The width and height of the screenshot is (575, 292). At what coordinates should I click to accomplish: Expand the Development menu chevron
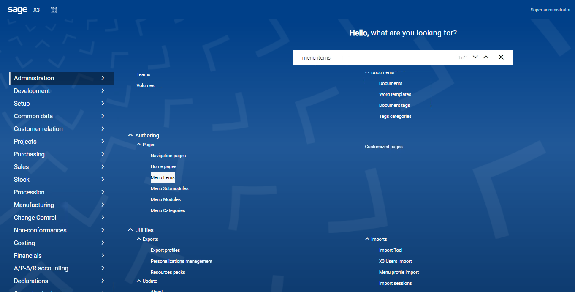click(103, 91)
